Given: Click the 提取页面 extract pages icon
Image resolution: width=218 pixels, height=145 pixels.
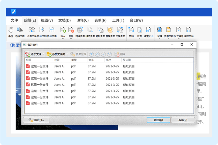Looking at the screenshot, I should [80, 30].
